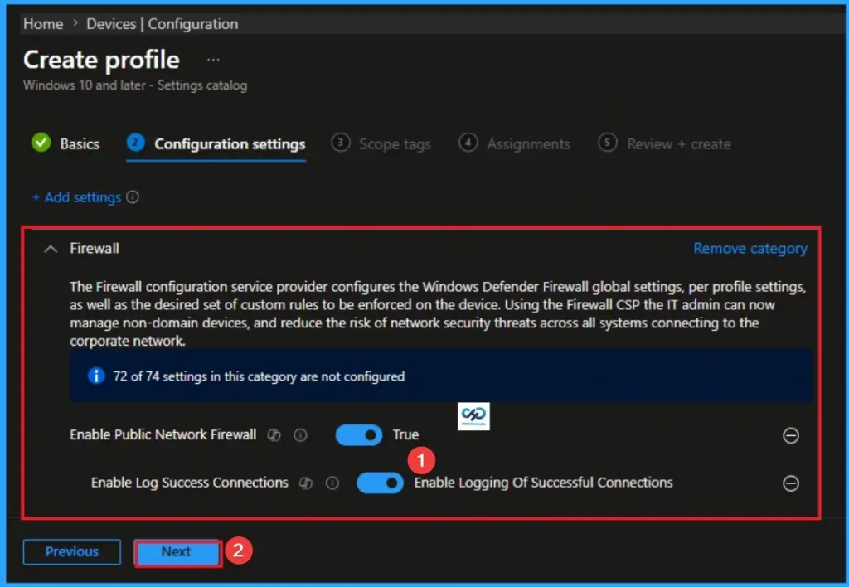Image resolution: width=849 pixels, height=587 pixels.
Task: Click the Next button
Action: [x=177, y=551]
